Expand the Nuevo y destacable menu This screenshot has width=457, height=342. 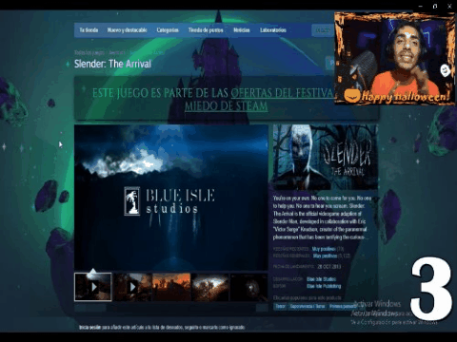(x=127, y=30)
